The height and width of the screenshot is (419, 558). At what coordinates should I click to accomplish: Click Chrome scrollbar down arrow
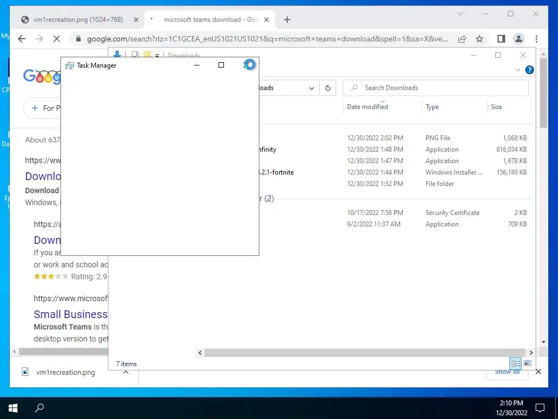coord(543,342)
